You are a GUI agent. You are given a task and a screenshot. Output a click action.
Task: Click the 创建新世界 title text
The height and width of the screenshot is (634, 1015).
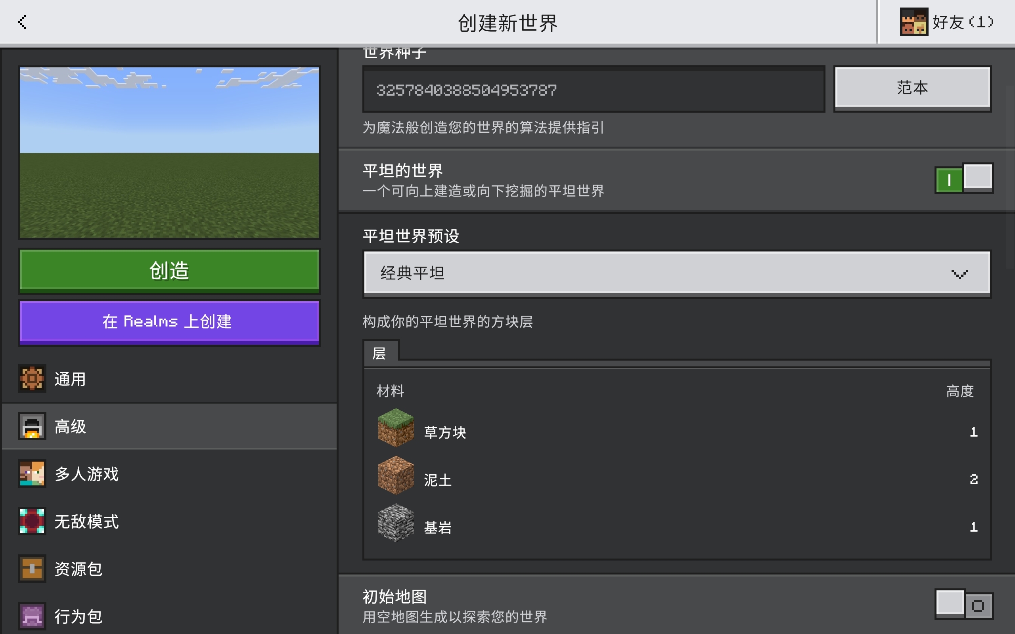tap(507, 23)
